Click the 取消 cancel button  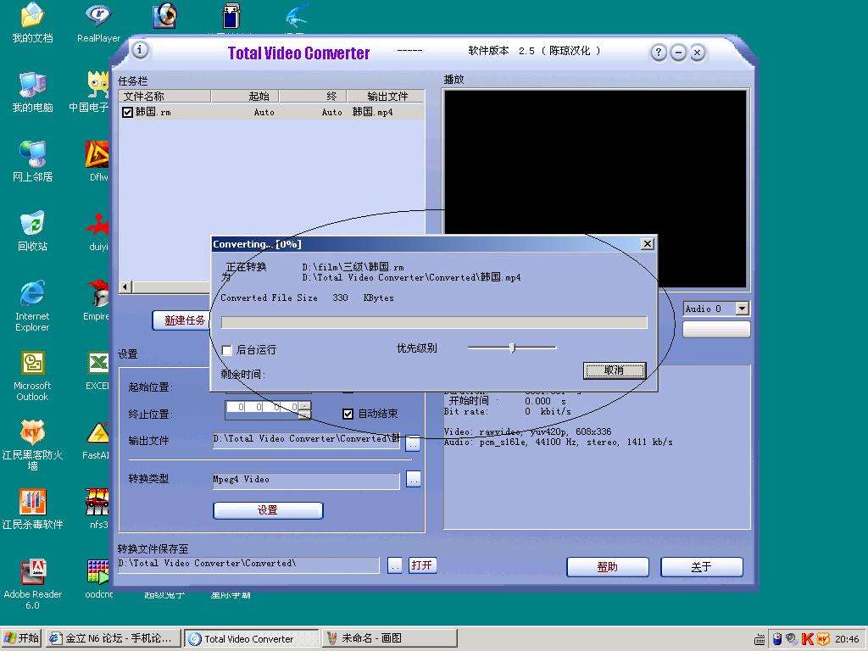614,370
